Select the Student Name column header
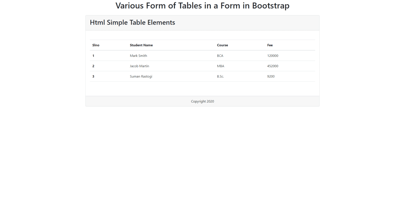 click(141, 45)
